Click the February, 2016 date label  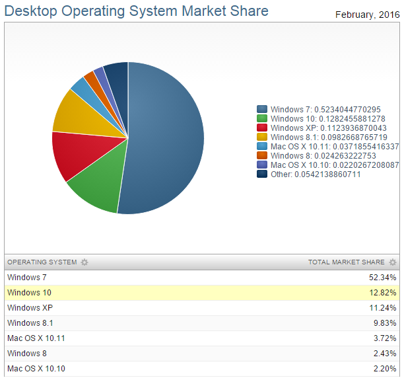click(x=368, y=15)
